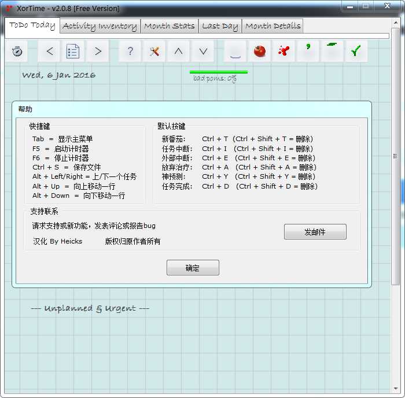
Task: Click the 神预测 Ctrl + Y line
Action: [x=238, y=176]
